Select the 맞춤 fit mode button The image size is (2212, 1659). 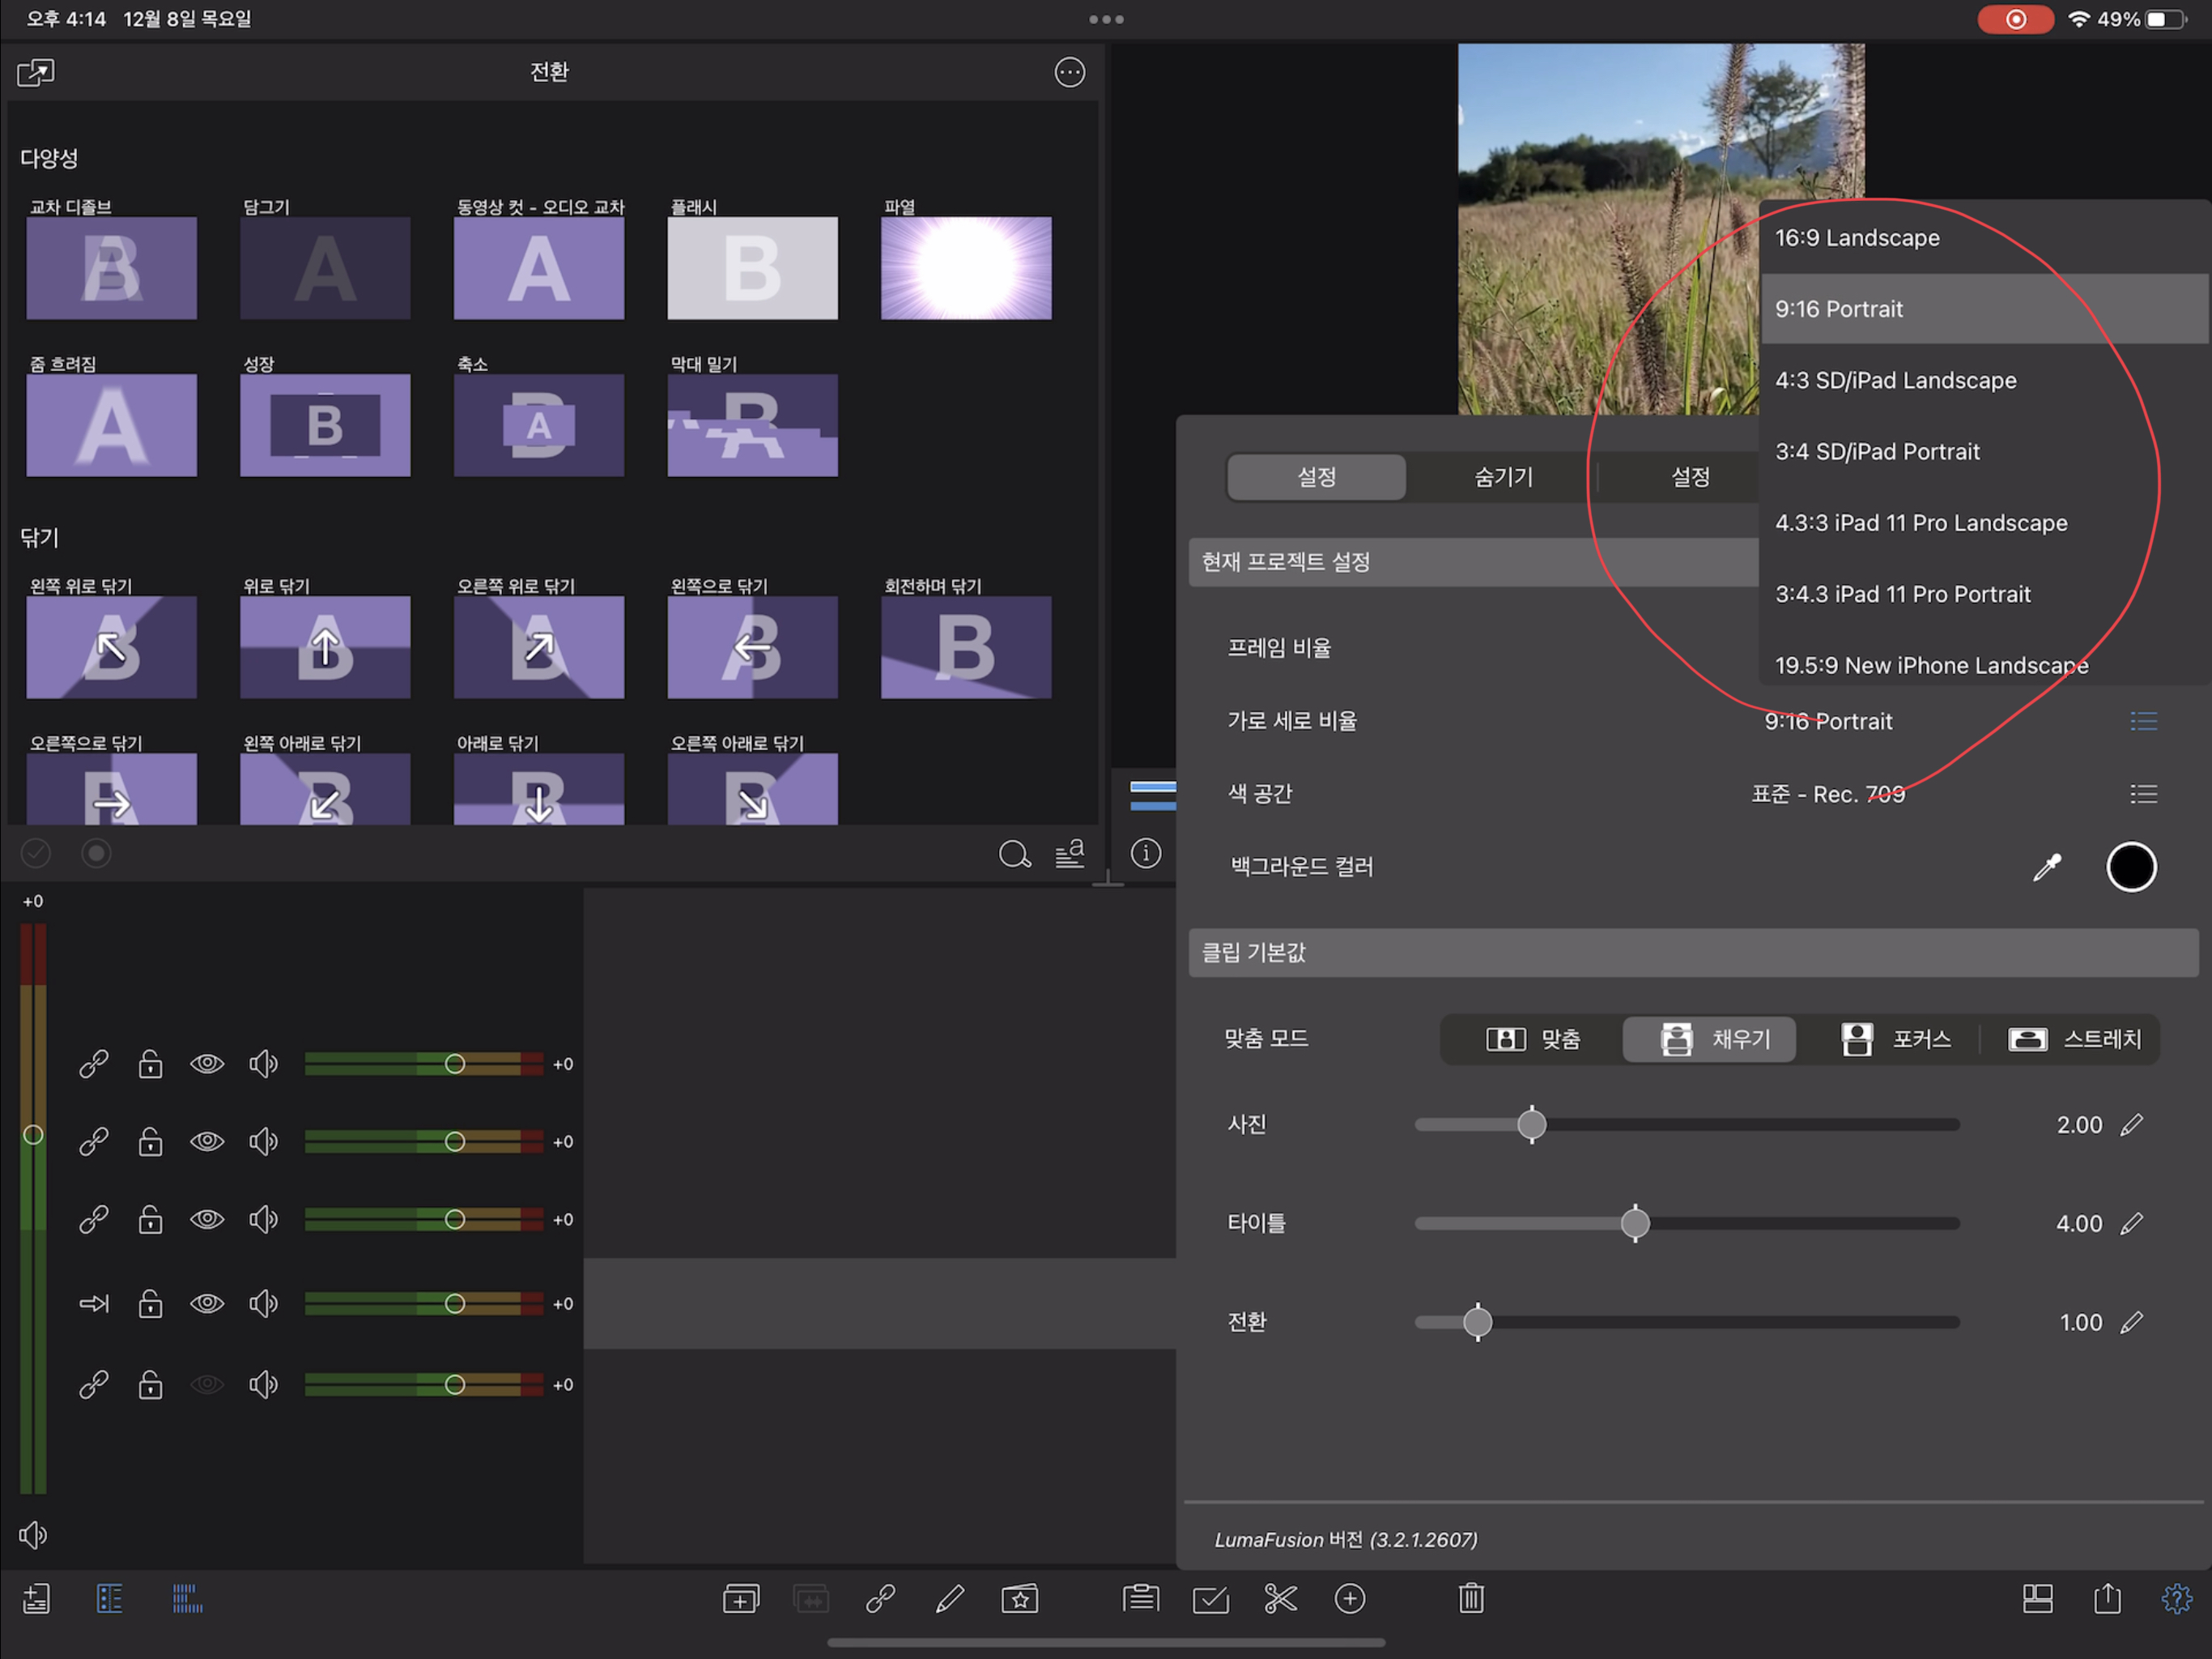pyautogui.click(x=1533, y=1038)
